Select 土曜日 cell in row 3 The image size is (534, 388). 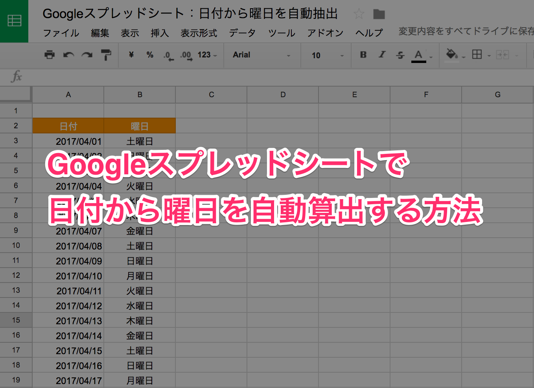pos(140,141)
